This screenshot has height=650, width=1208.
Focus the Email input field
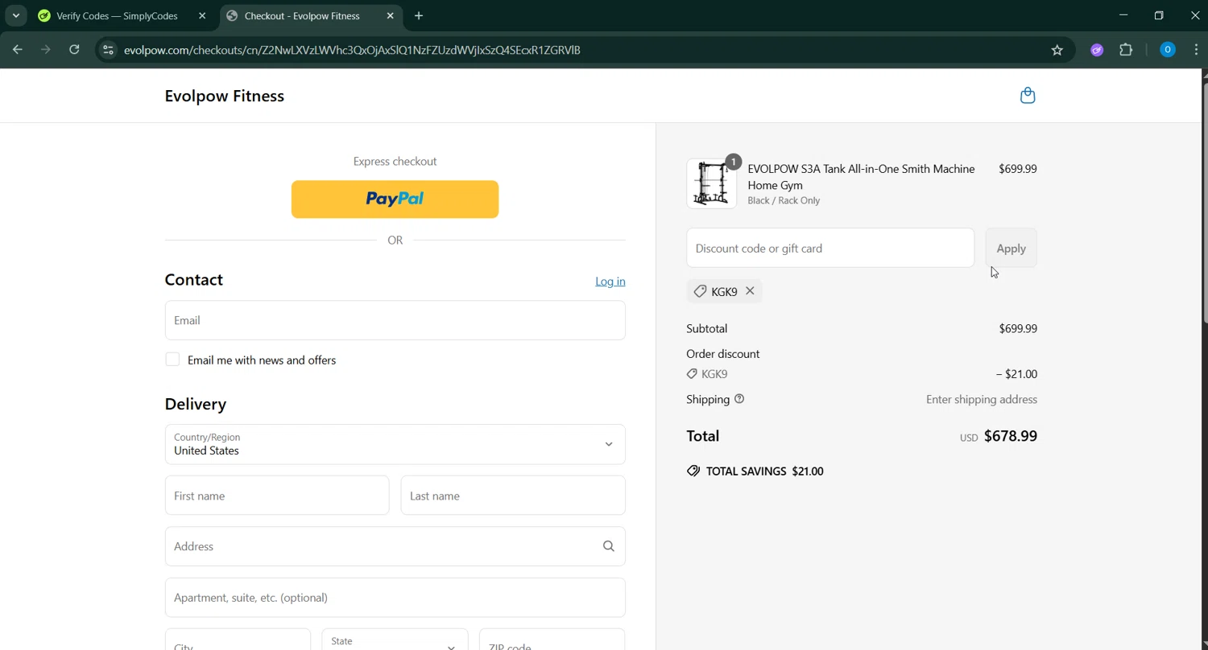[x=395, y=320]
